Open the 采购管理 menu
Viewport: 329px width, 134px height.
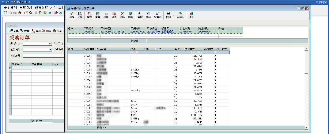26,7
